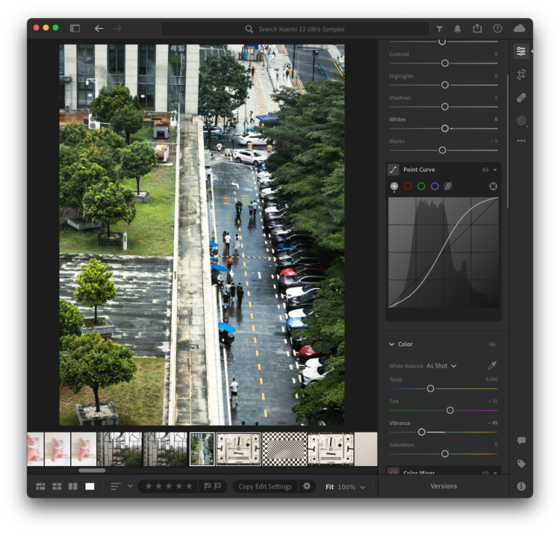
Task: Toggle Color panel visibility eye
Action: pyautogui.click(x=492, y=344)
